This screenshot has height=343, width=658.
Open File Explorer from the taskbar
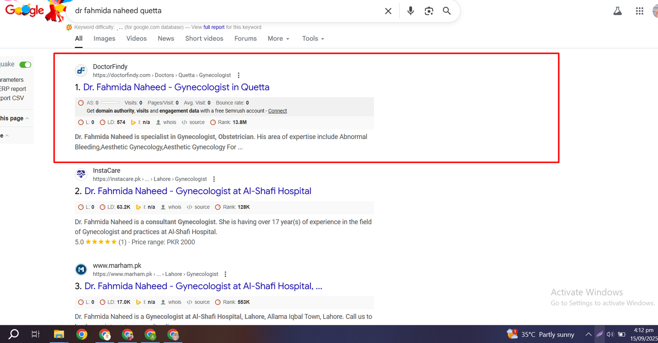click(x=59, y=334)
